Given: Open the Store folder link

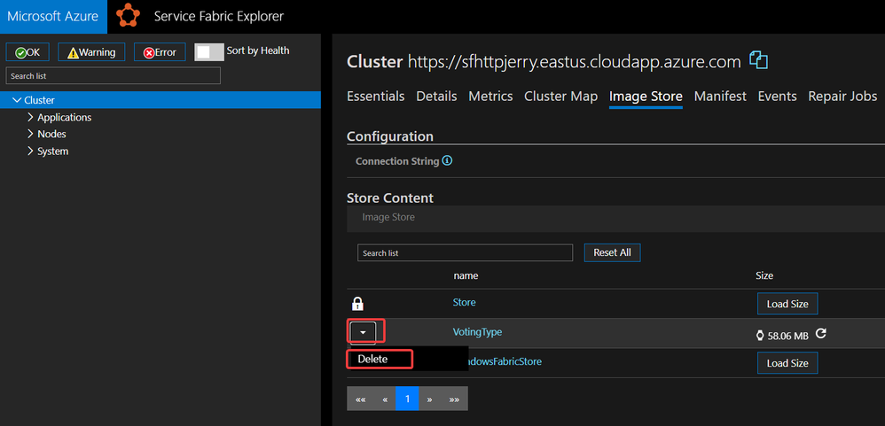Looking at the screenshot, I should 464,303.
